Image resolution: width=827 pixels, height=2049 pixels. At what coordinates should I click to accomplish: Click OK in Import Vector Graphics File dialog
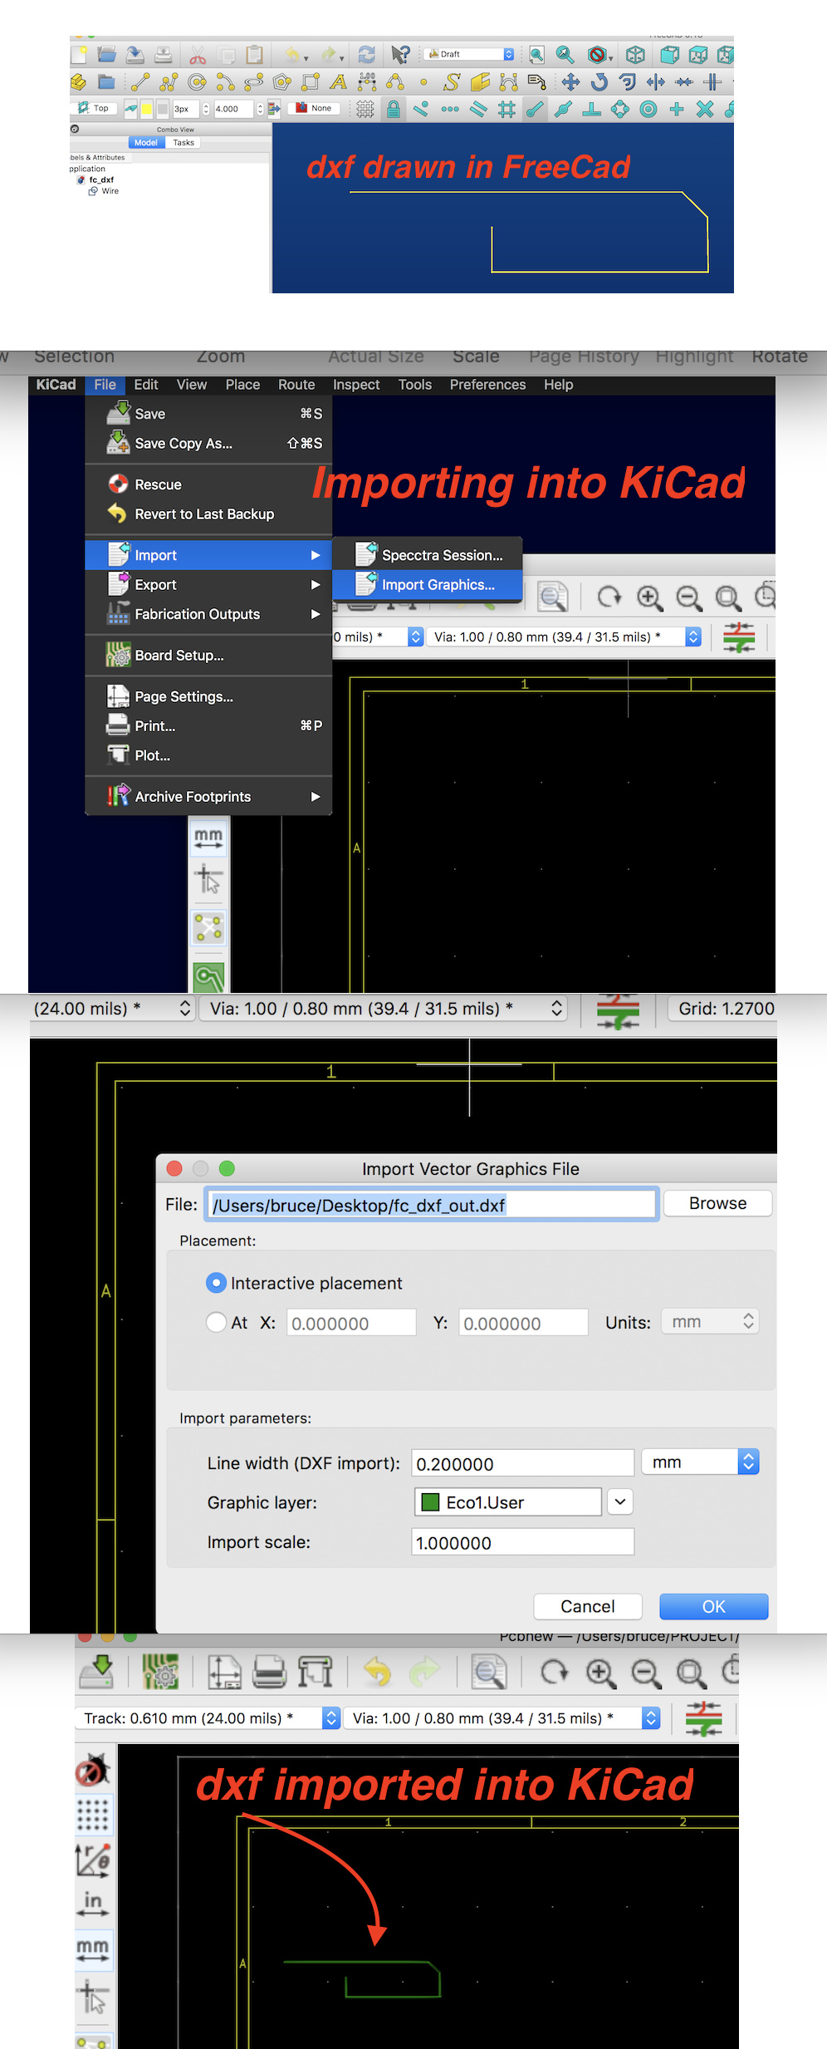[713, 1606]
